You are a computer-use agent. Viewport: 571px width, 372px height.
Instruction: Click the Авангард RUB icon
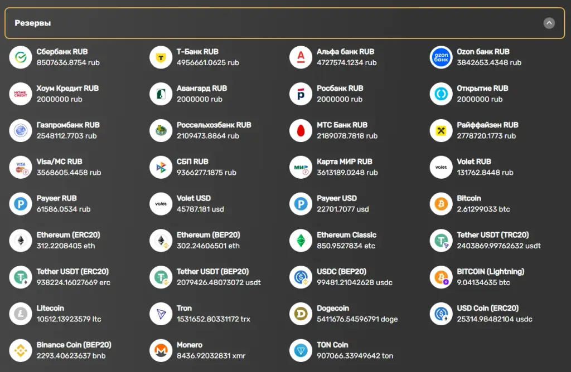[161, 94]
